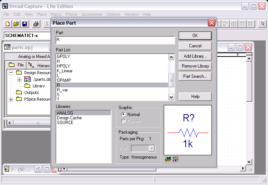Click the SCHEMATIC1-x selector field

click(x=27, y=36)
